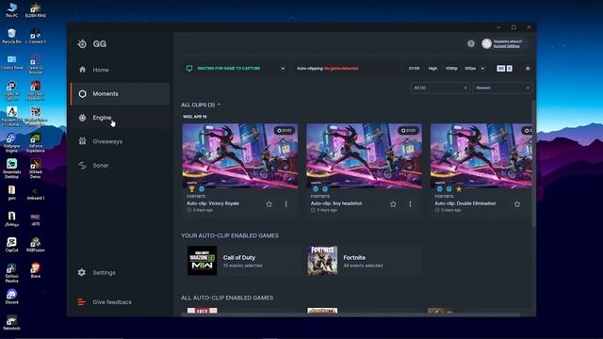This screenshot has height=339, width=603.
Task: Favorite the Double Elimination clip with the star
Action: coord(517,204)
